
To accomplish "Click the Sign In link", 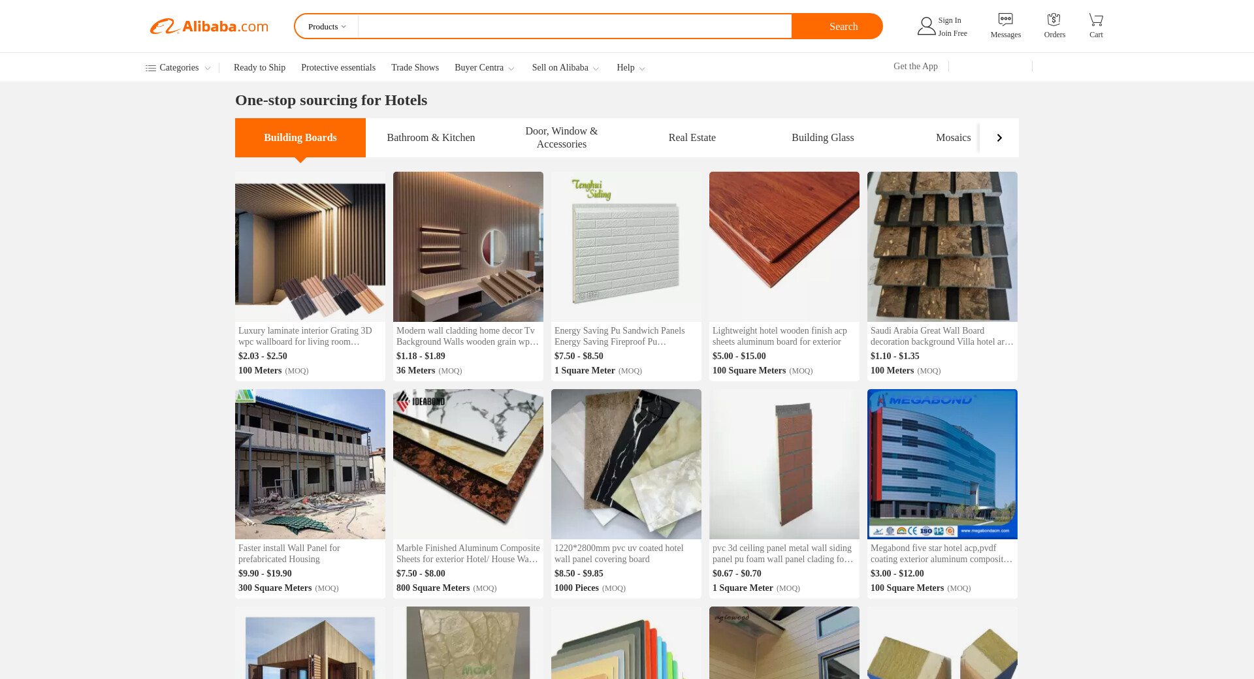I will [x=950, y=20].
